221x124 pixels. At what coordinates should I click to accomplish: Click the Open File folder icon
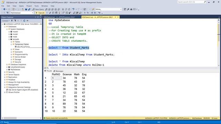coord(23,9)
